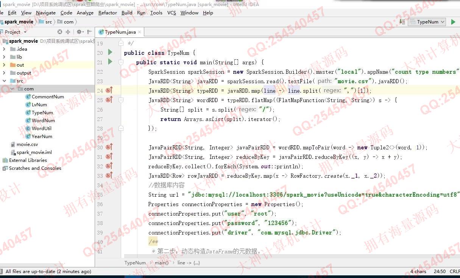Select the WordNum class in the tree
Screen dimensions: 460x278
[40, 120]
